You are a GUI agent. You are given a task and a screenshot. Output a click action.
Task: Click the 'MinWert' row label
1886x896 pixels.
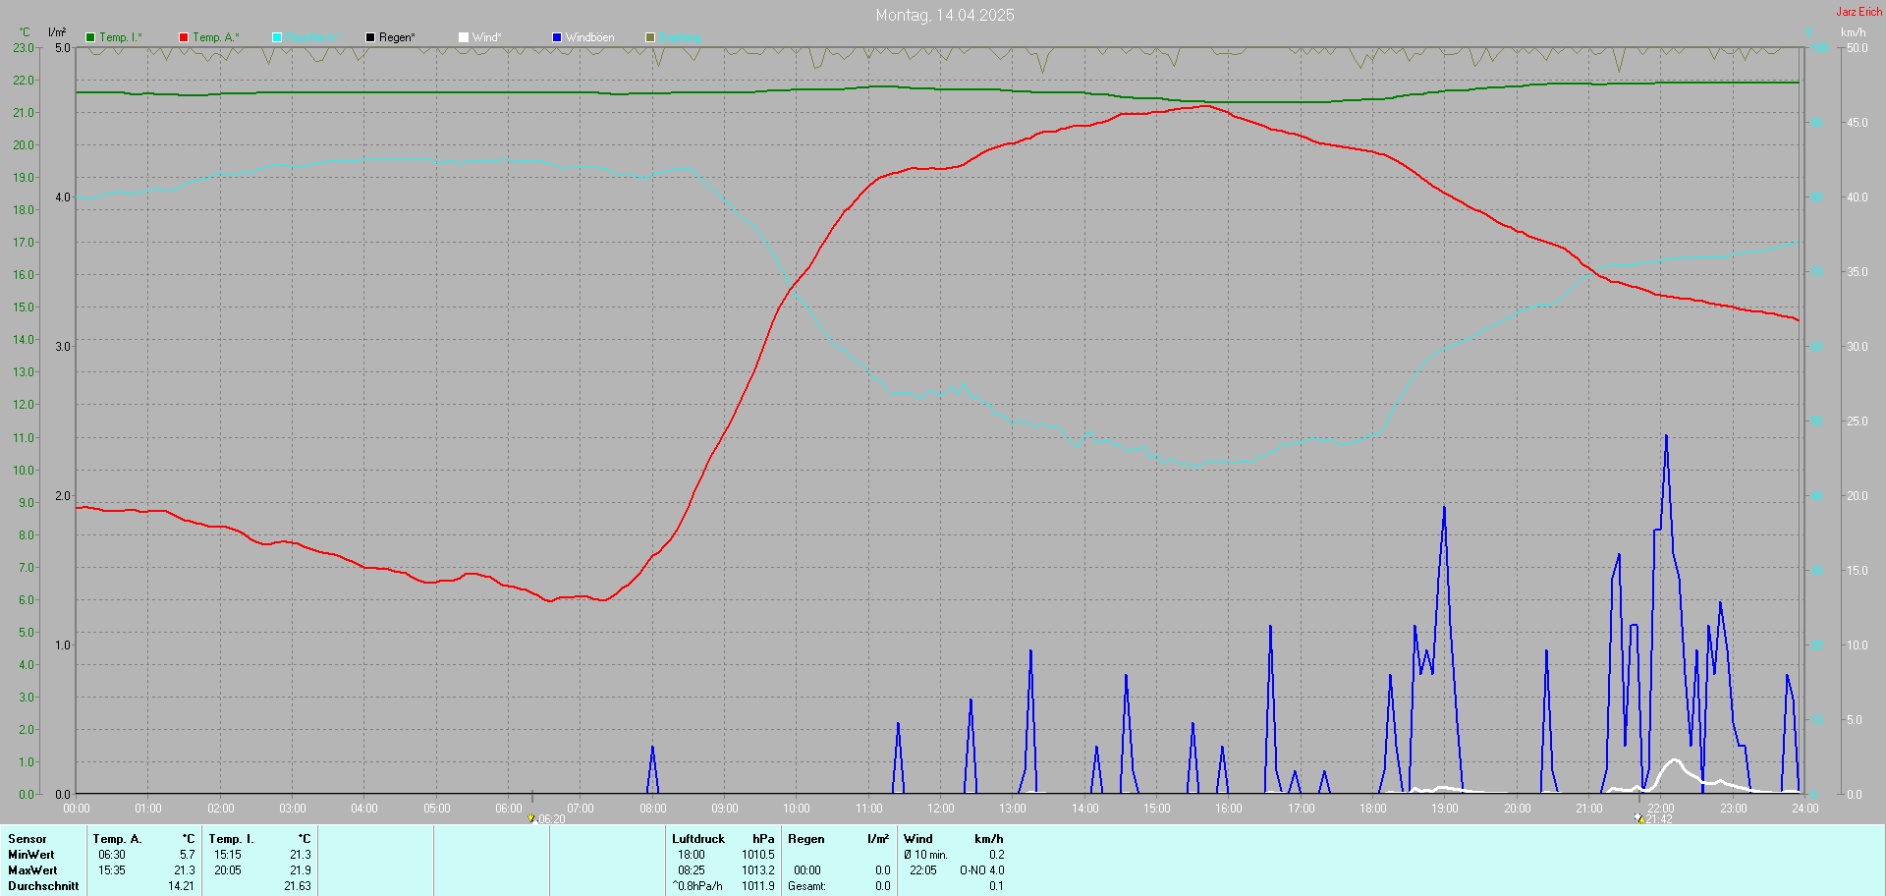31,855
